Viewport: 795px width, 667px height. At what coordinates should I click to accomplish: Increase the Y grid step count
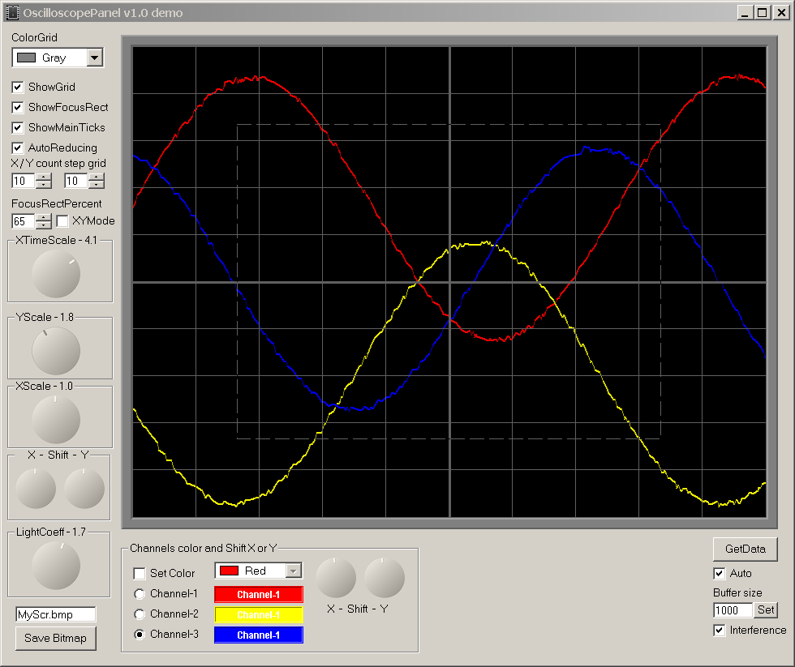(97, 177)
